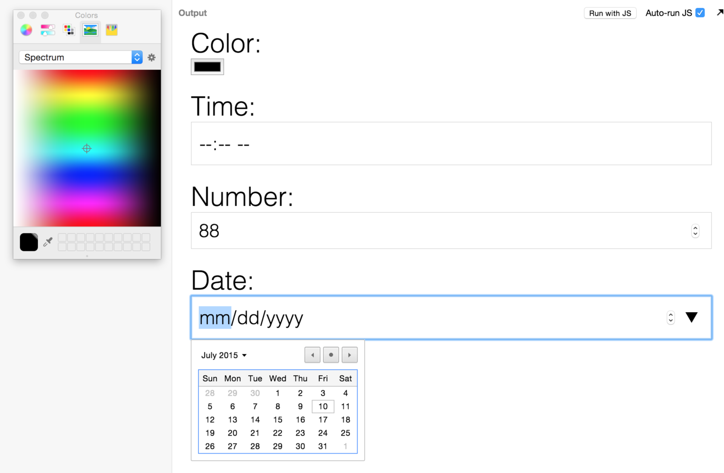724x473 pixels.
Task: Click the current black color preview swatch
Action: (29, 242)
